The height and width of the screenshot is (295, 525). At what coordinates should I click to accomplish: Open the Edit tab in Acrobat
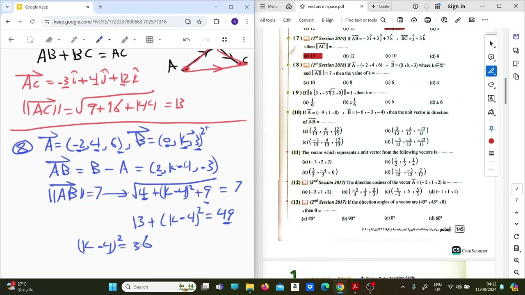tap(287, 20)
